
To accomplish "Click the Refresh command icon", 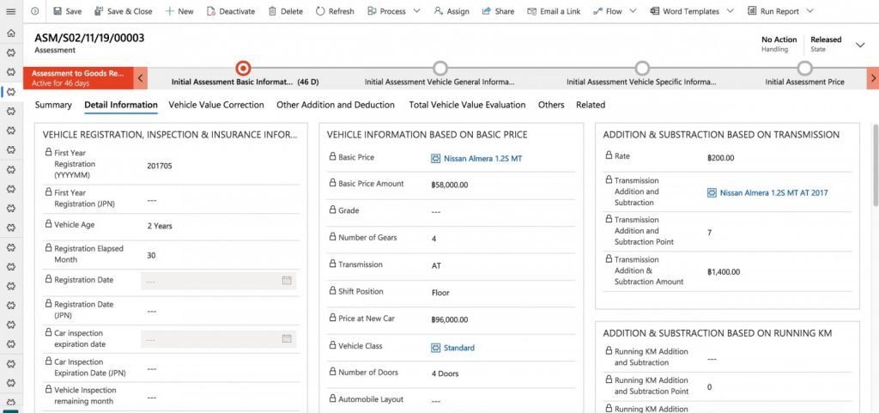I will tap(320, 11).
